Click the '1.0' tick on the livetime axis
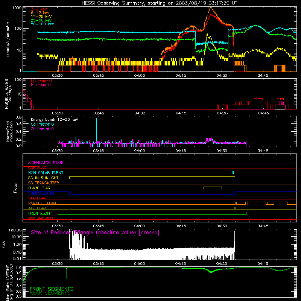 pos(19,268)
